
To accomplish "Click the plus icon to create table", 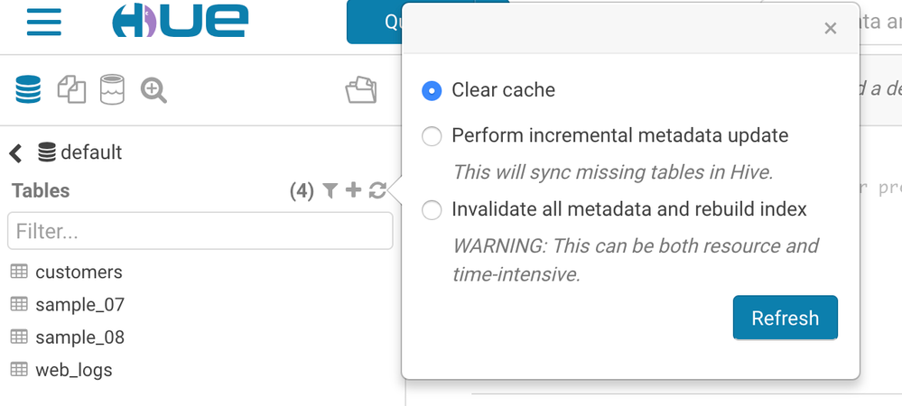I will pyautogui.click(x=353, y=190).
